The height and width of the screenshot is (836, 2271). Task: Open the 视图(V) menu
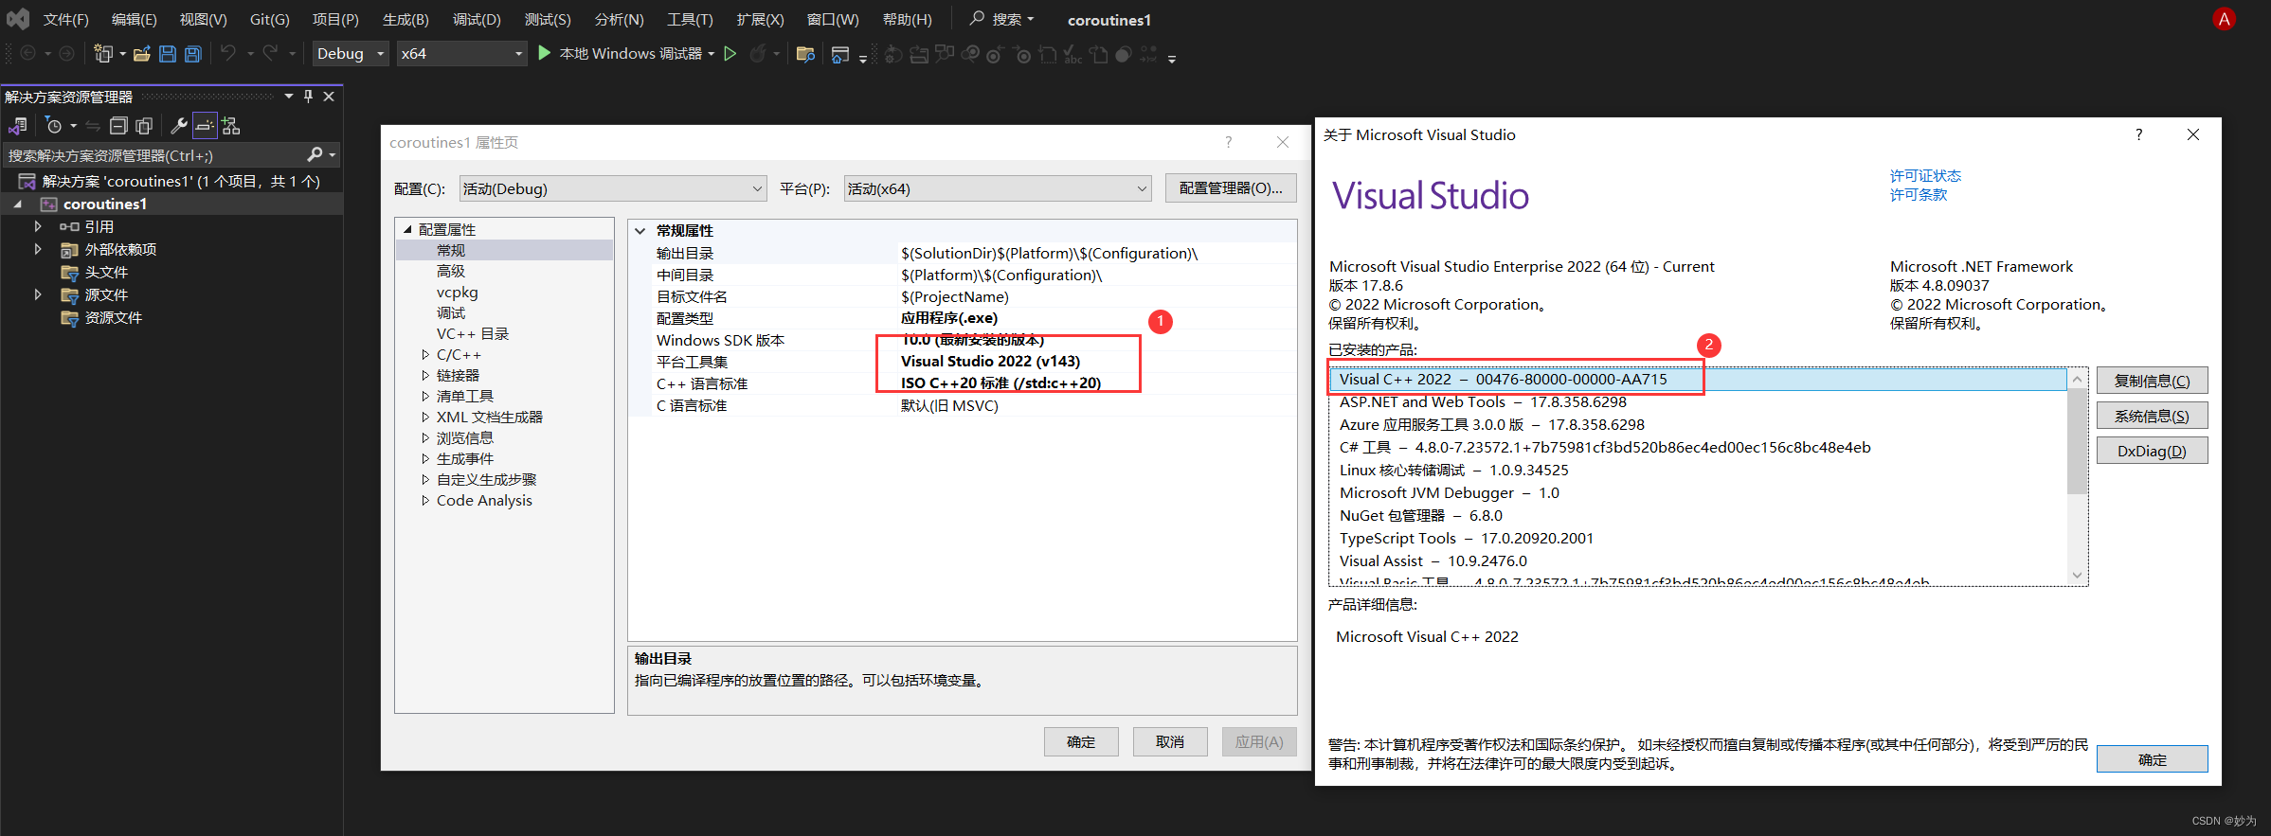pos(204,19)
